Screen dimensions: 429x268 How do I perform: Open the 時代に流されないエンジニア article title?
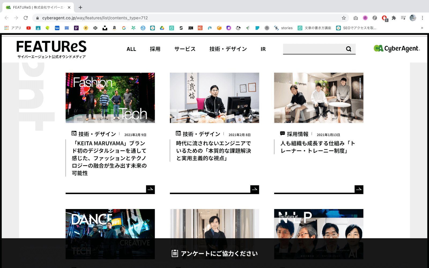214,151
